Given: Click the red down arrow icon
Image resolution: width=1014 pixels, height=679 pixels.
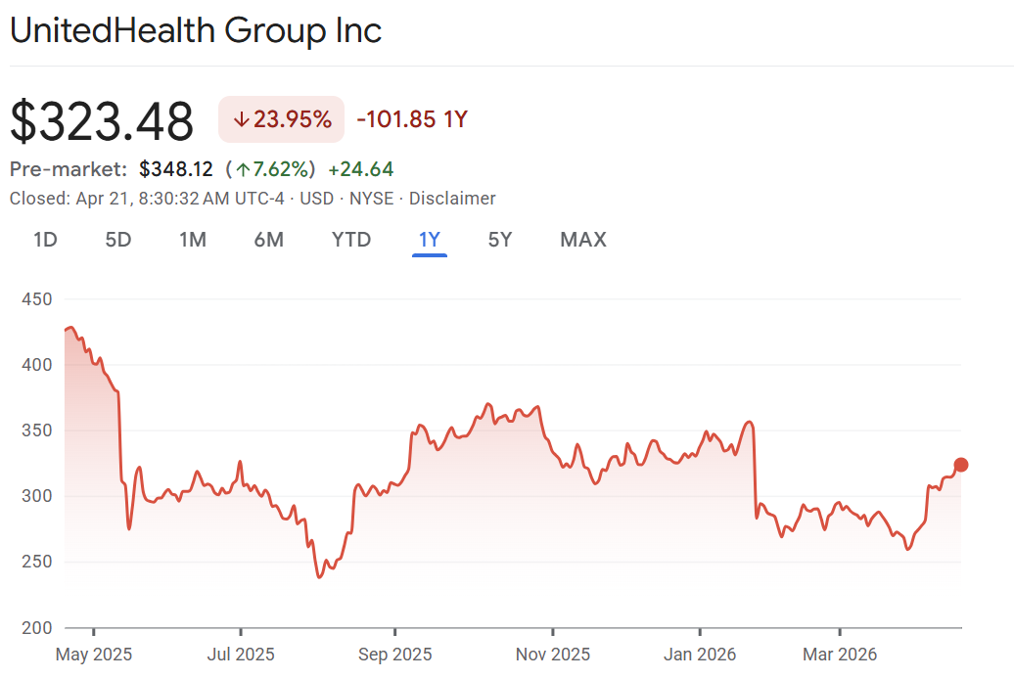Looking at the screenshot, I should point(241,120).
